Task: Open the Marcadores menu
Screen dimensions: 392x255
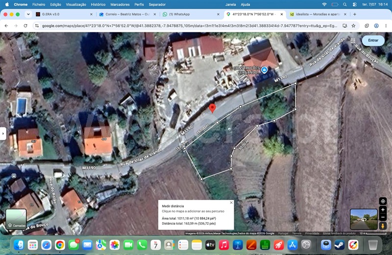Action: click(x=120, y=4)
